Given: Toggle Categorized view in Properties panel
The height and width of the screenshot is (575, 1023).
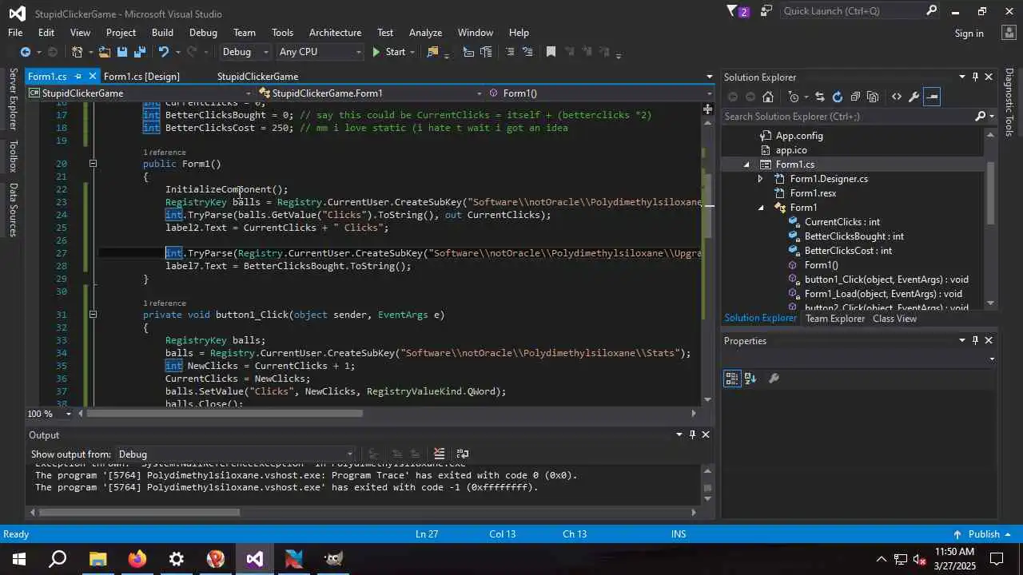Looking at the screenshot, I should 732,379.
